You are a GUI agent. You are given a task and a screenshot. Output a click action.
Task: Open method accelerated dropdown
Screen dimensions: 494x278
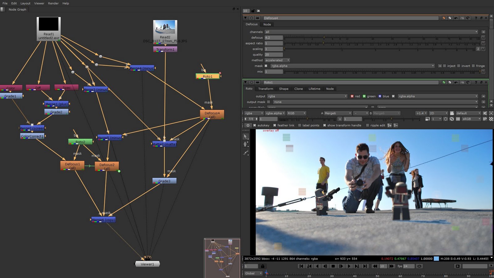pyautogui.click(x=277, y=60)
